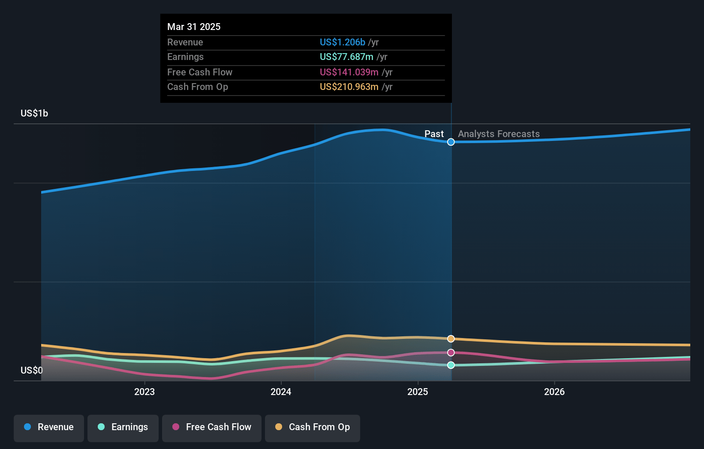Click the Analysts Forecasts label

(499, 134)
